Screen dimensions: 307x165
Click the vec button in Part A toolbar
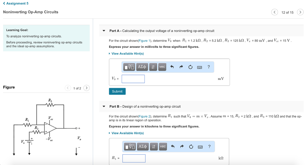[x=162, y=67]
